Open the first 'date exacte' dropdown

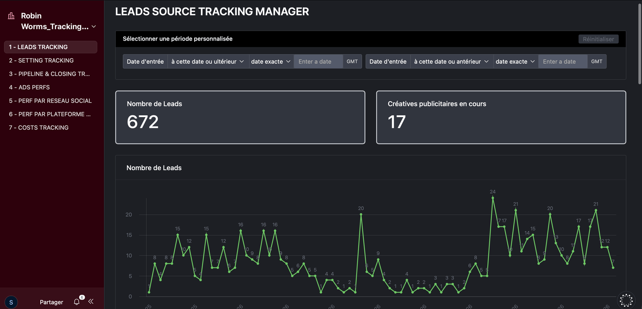[x=270, y=62]
